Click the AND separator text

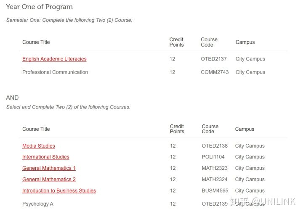[12, 98]
